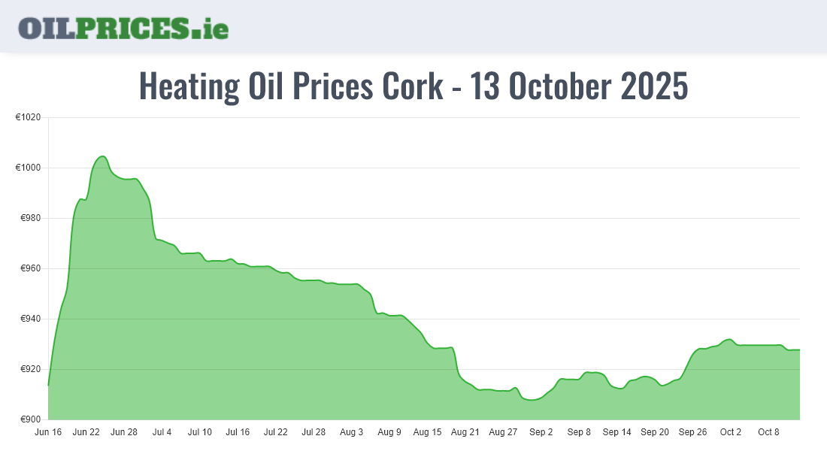
Task: Click the Aug 21 x-axis label
Action: (465, 432)
